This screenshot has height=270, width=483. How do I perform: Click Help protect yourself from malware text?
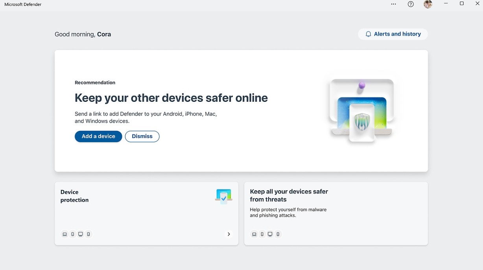coord(288,213)
